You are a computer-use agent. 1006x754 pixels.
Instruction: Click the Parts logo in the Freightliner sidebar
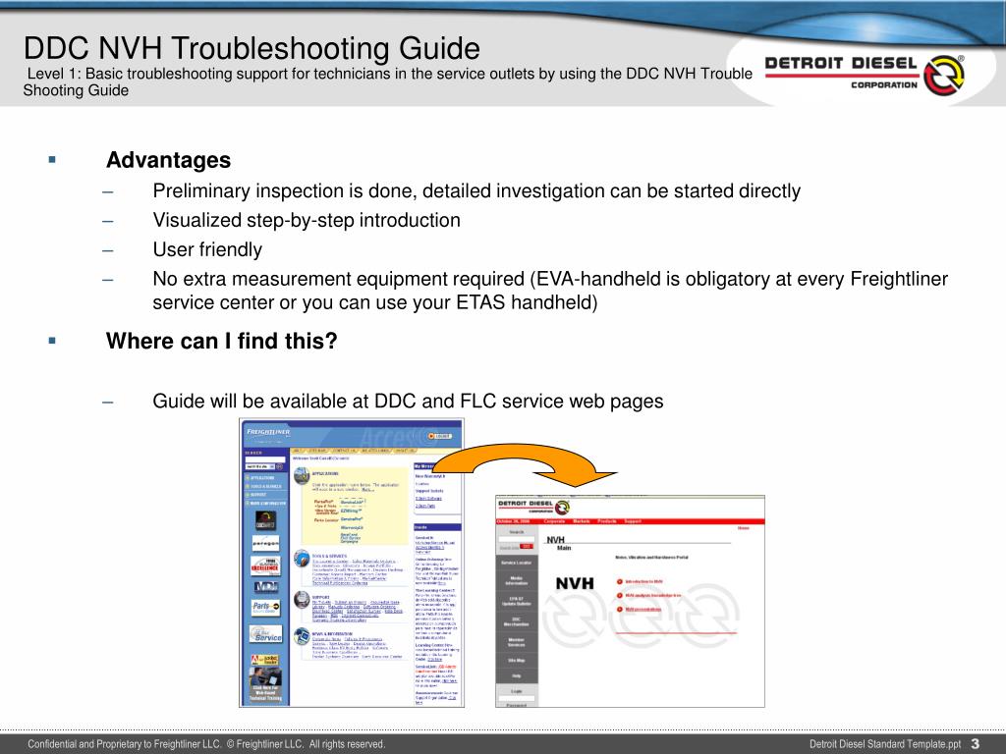[265, 608]
